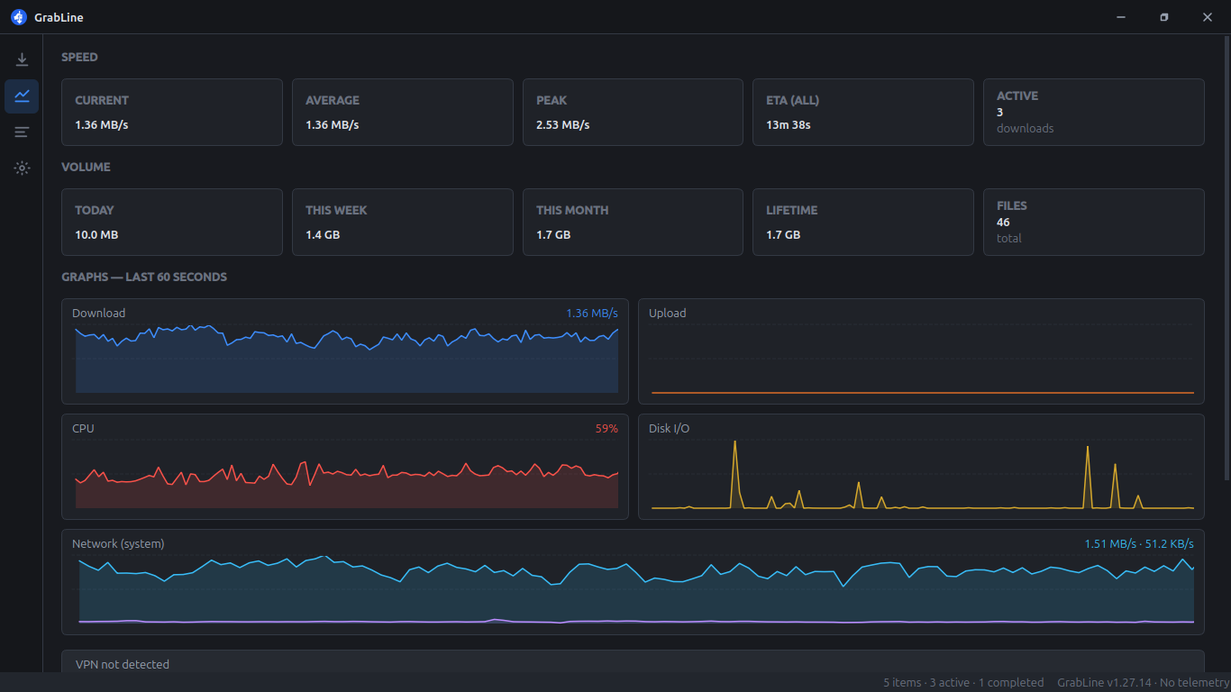
Task: Click the LIFETIME volume card
Action: pos(863,222)
